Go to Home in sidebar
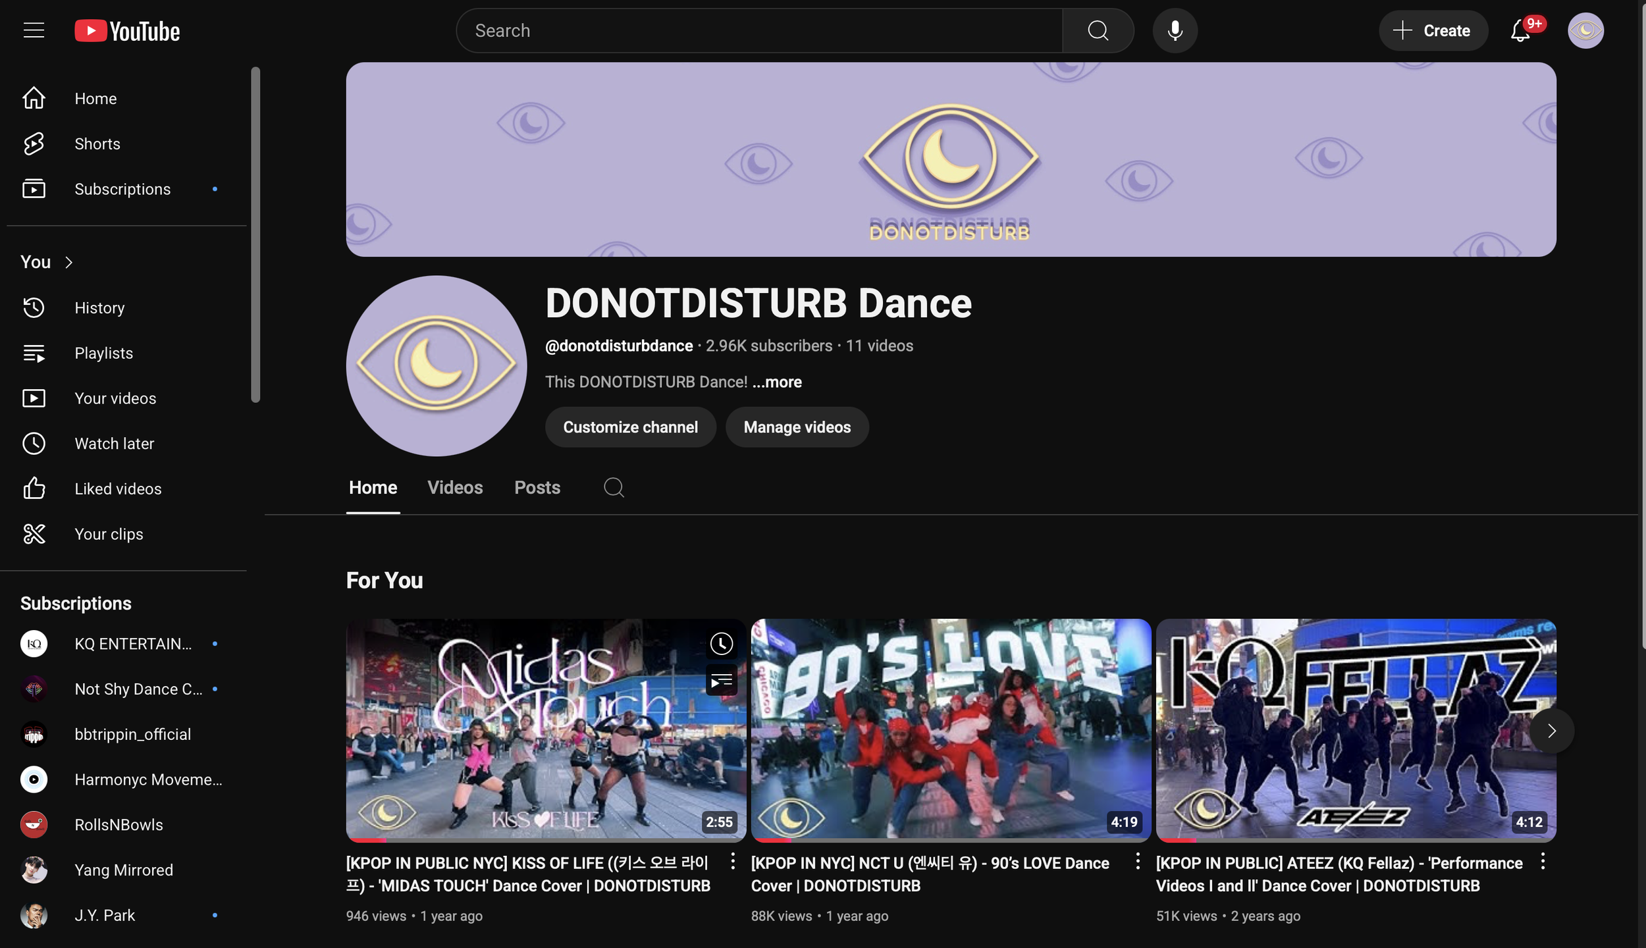The image size is (1646, 948). [126, 99]
